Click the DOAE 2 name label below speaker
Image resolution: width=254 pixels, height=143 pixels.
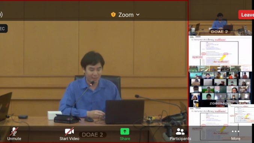click(x=93, y=135)
